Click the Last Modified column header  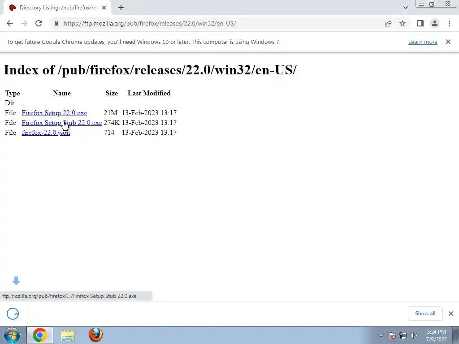[149, 93]
